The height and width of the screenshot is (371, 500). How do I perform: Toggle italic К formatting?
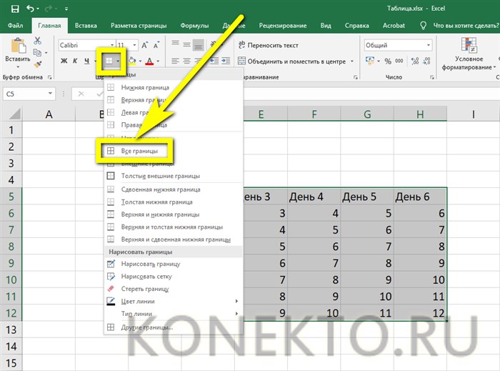coord(75,61)
